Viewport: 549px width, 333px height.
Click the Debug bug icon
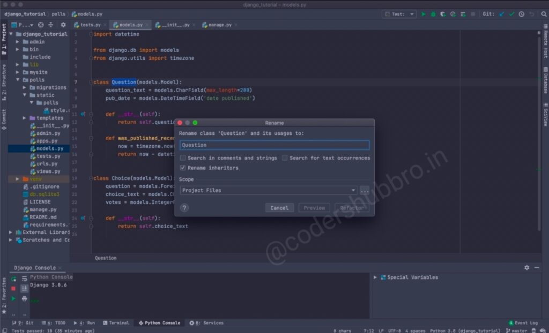(x=433, y=14)
